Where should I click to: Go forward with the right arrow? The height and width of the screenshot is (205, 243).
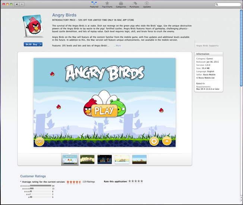coord(22,4)
